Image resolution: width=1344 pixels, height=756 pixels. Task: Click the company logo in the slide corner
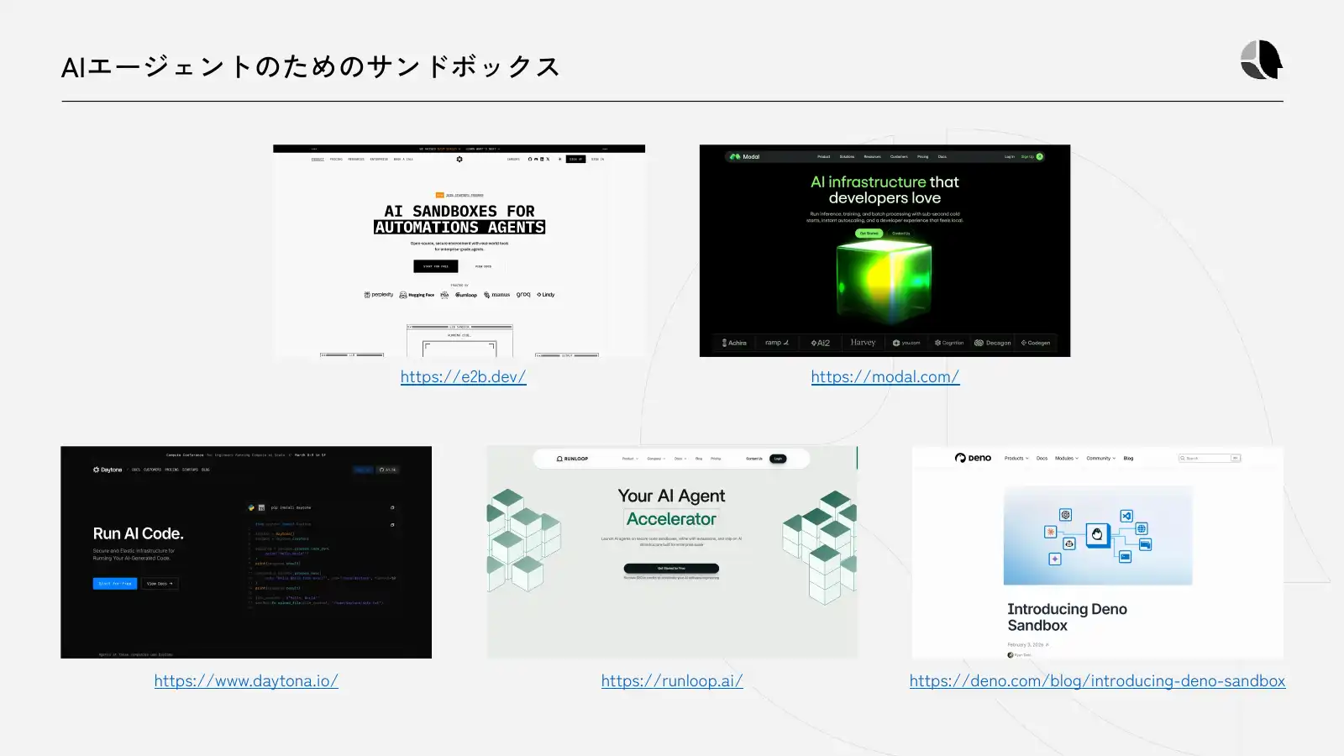1262,60
